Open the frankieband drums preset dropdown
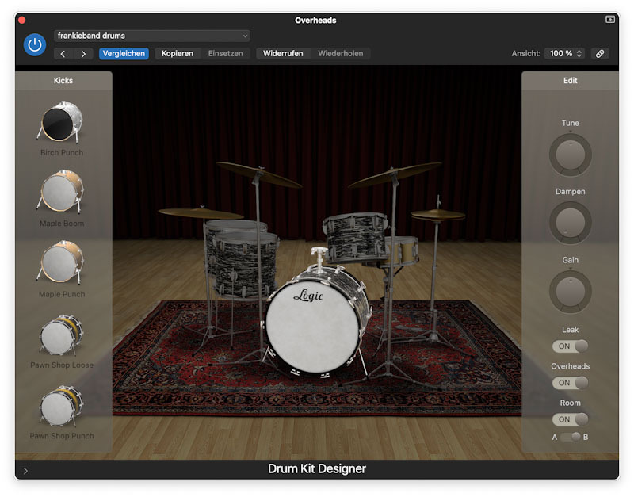 click(x=151, y=36)
